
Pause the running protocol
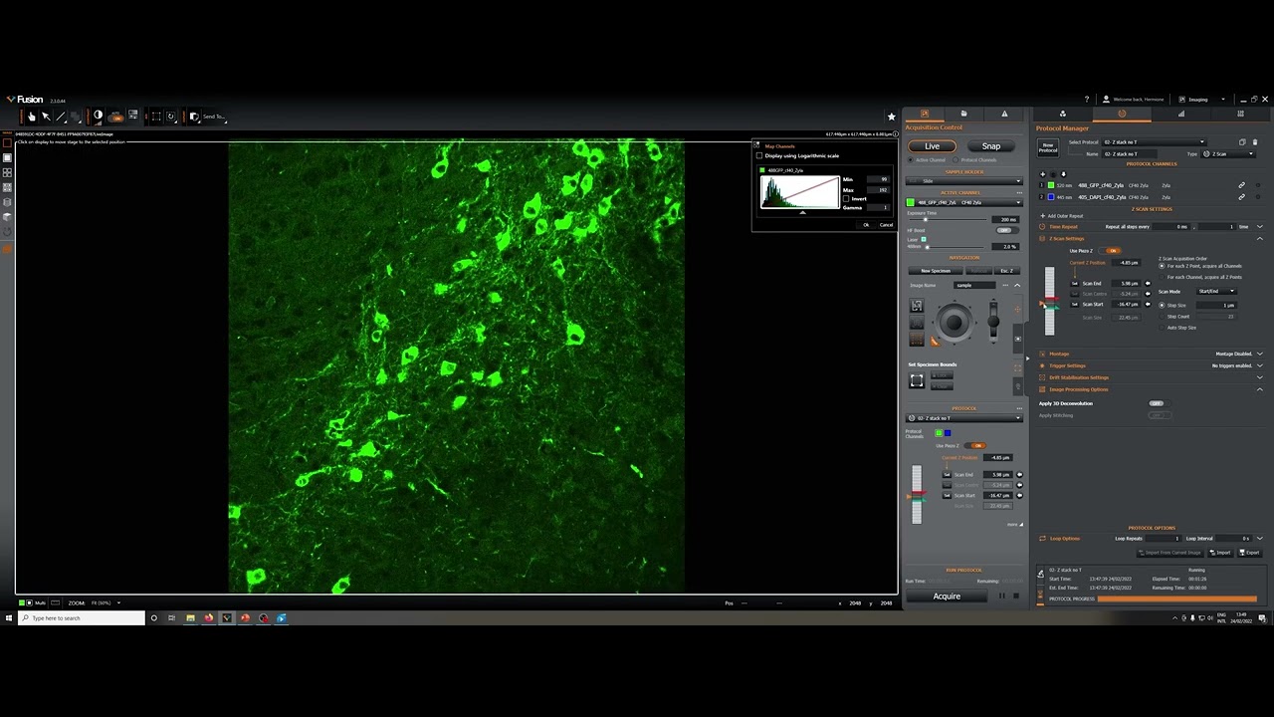1002,597
